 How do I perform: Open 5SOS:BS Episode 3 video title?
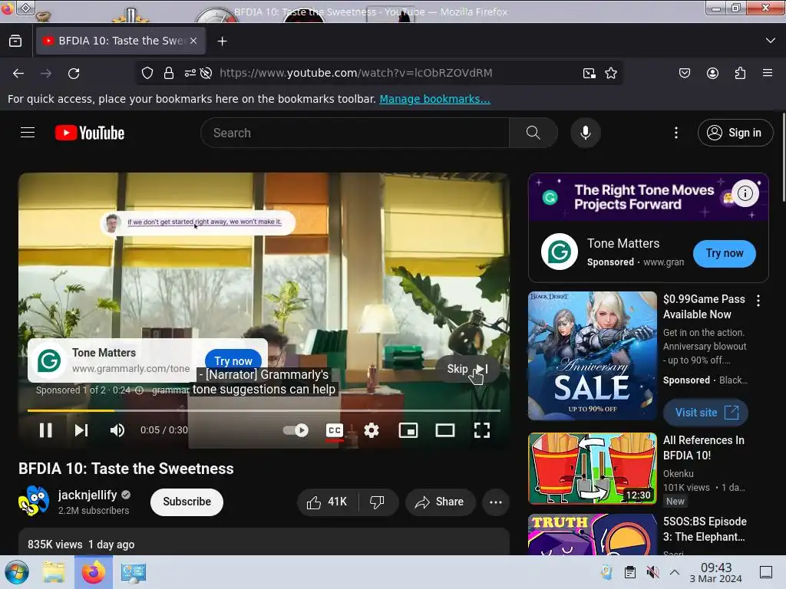[x=705, y=529]
